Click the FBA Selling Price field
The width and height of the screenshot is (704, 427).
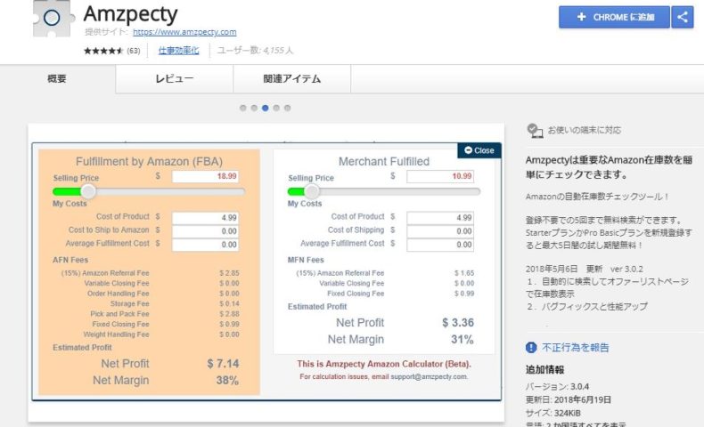point(205,176)
